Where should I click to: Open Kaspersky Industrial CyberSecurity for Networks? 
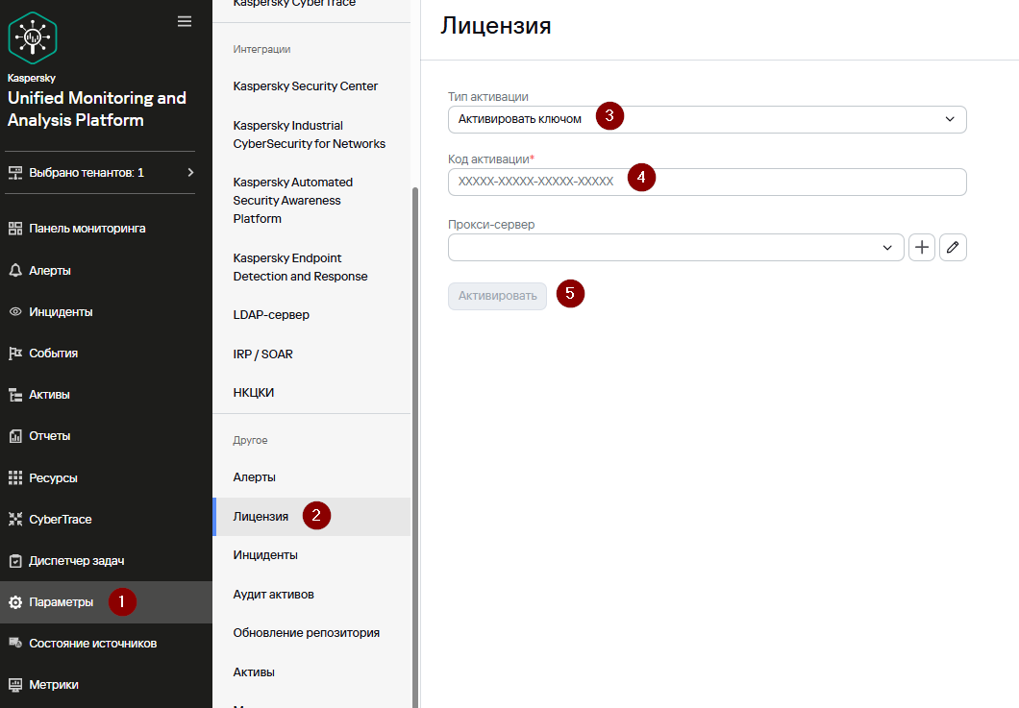click(311, 134)
